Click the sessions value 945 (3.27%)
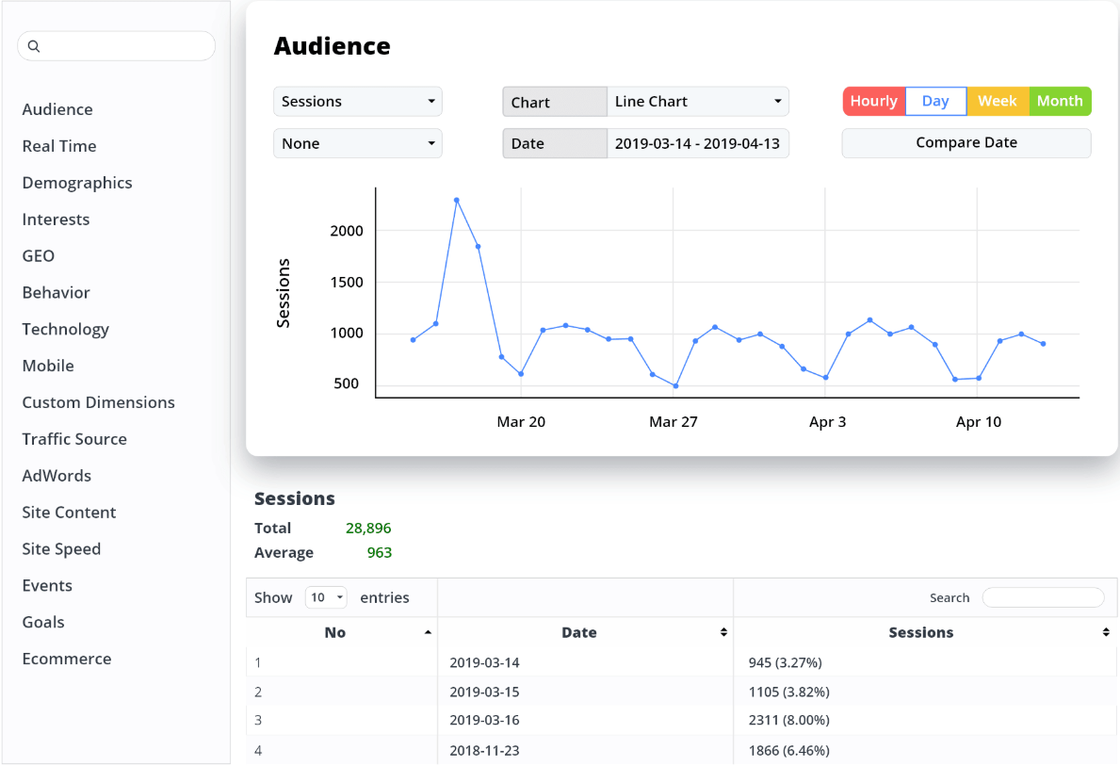 785,662
